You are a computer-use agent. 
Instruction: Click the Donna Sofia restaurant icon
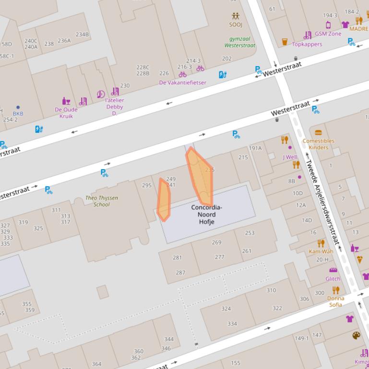coord(336,290)
